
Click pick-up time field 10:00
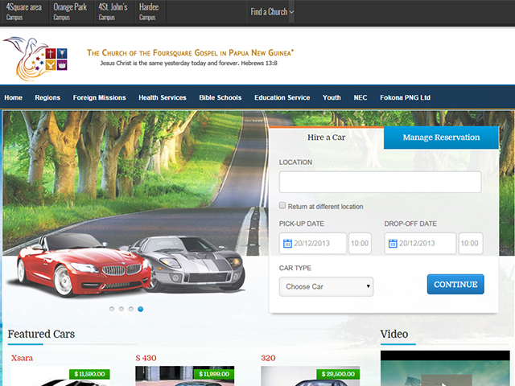pos(360,243)
